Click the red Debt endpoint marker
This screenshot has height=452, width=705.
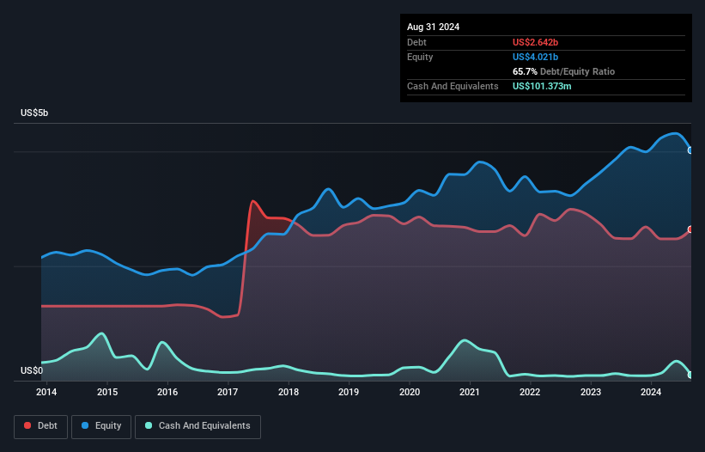[690, 229]
